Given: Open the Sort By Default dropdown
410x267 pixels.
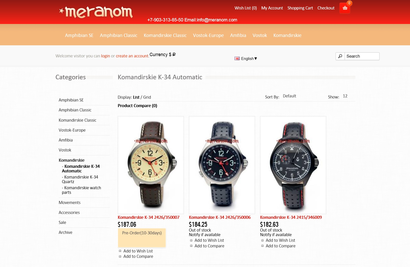Looking at the screenshot, I should coord(290,96).
